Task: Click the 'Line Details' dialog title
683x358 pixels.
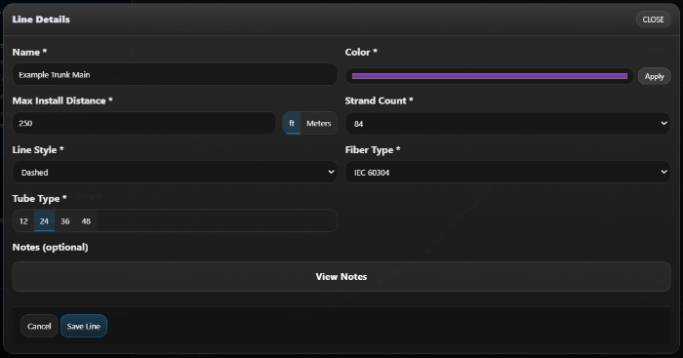Action: point(41,20)
